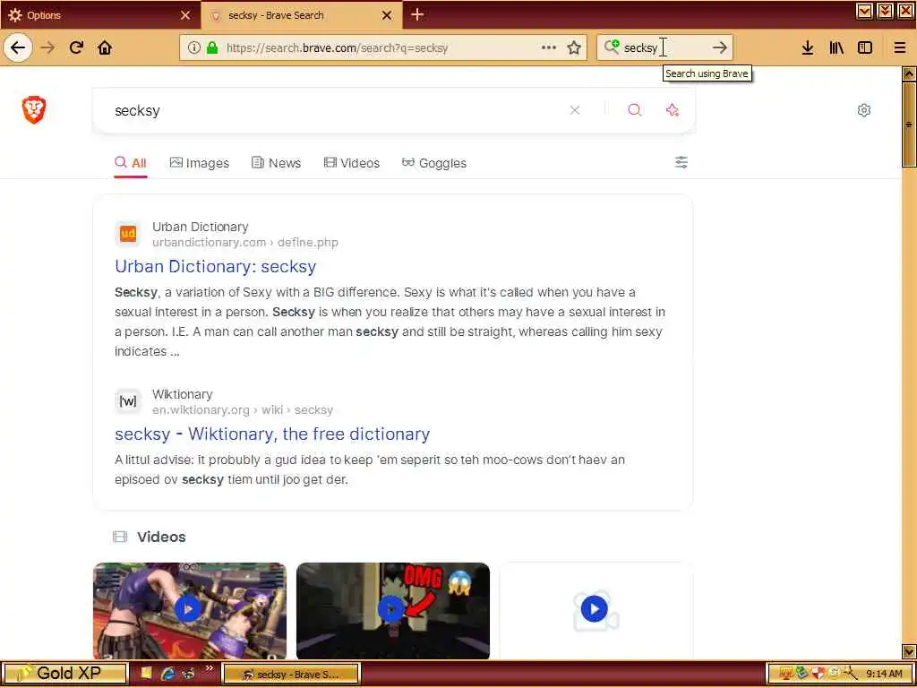Image resolution: width=917 pixels, height=688 pixels.
Task: Switch to Images results
Action: [x=200, y=163]
